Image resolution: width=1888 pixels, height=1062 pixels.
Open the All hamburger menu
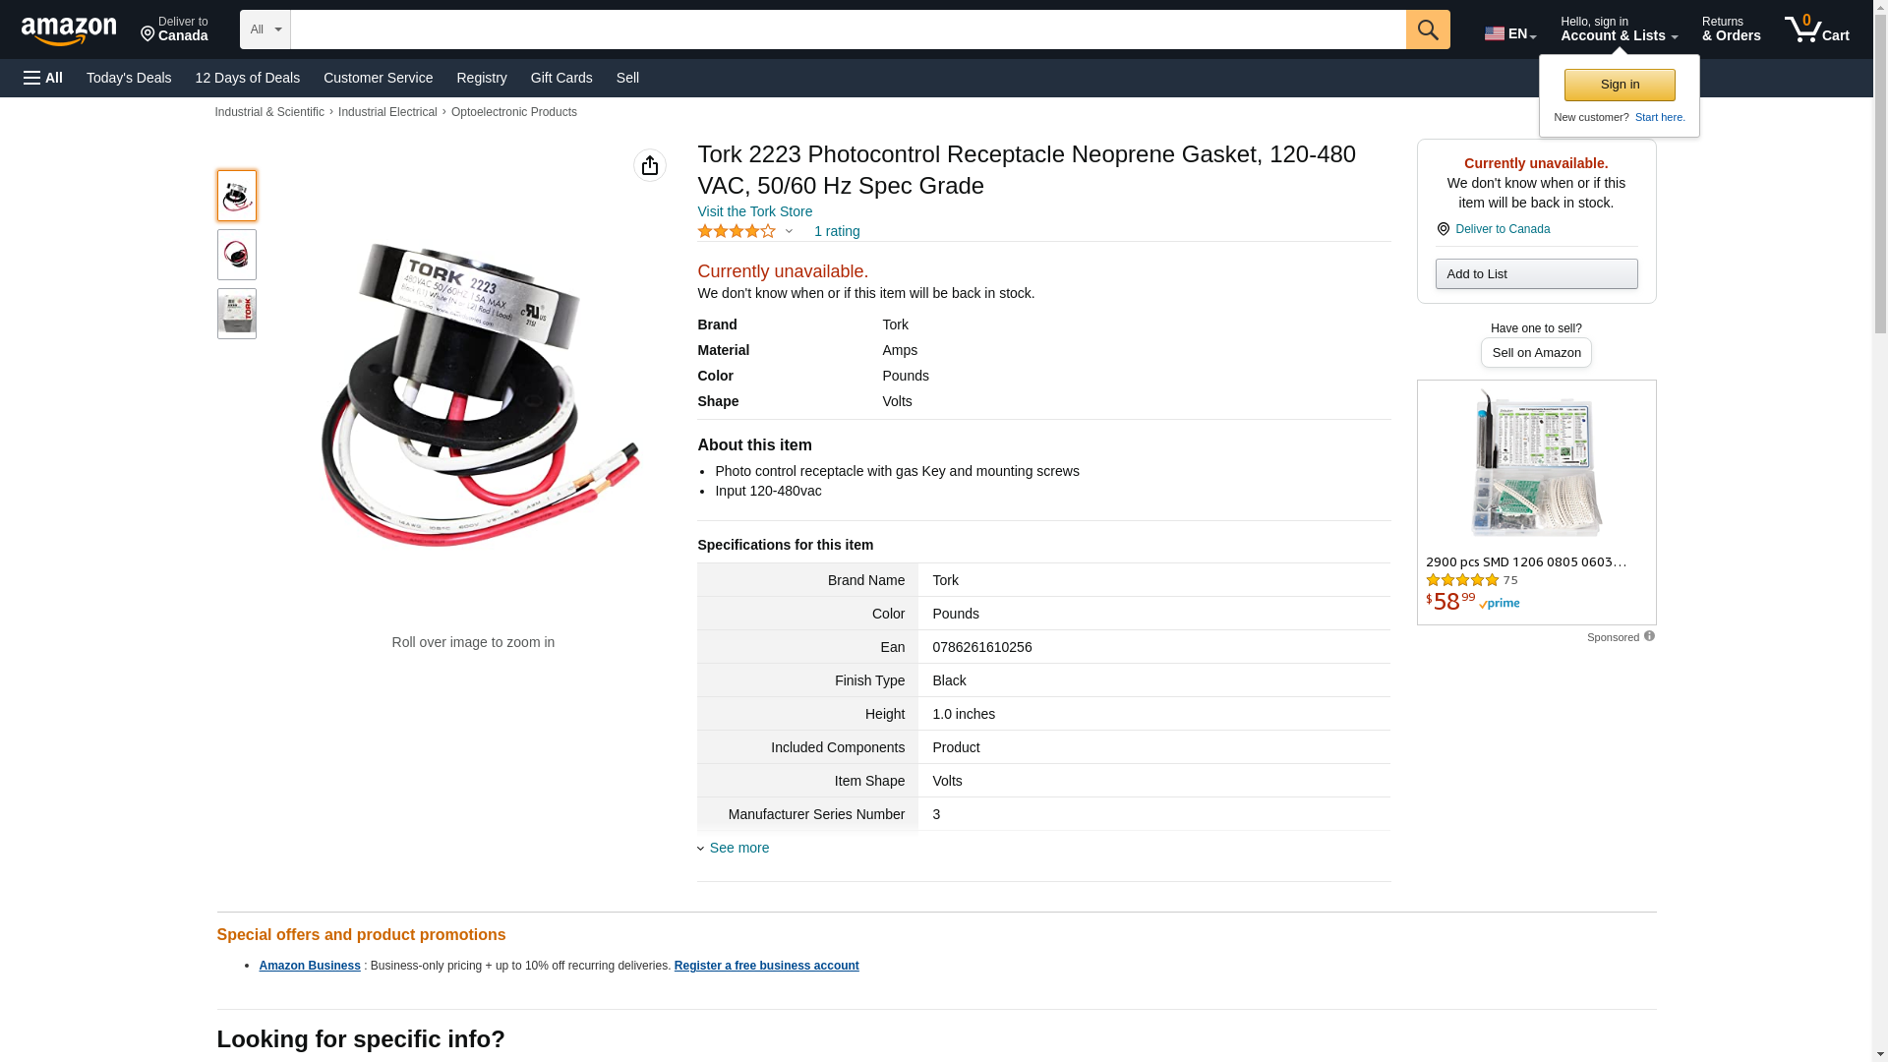pyautogui.click(x=43, y=78)
